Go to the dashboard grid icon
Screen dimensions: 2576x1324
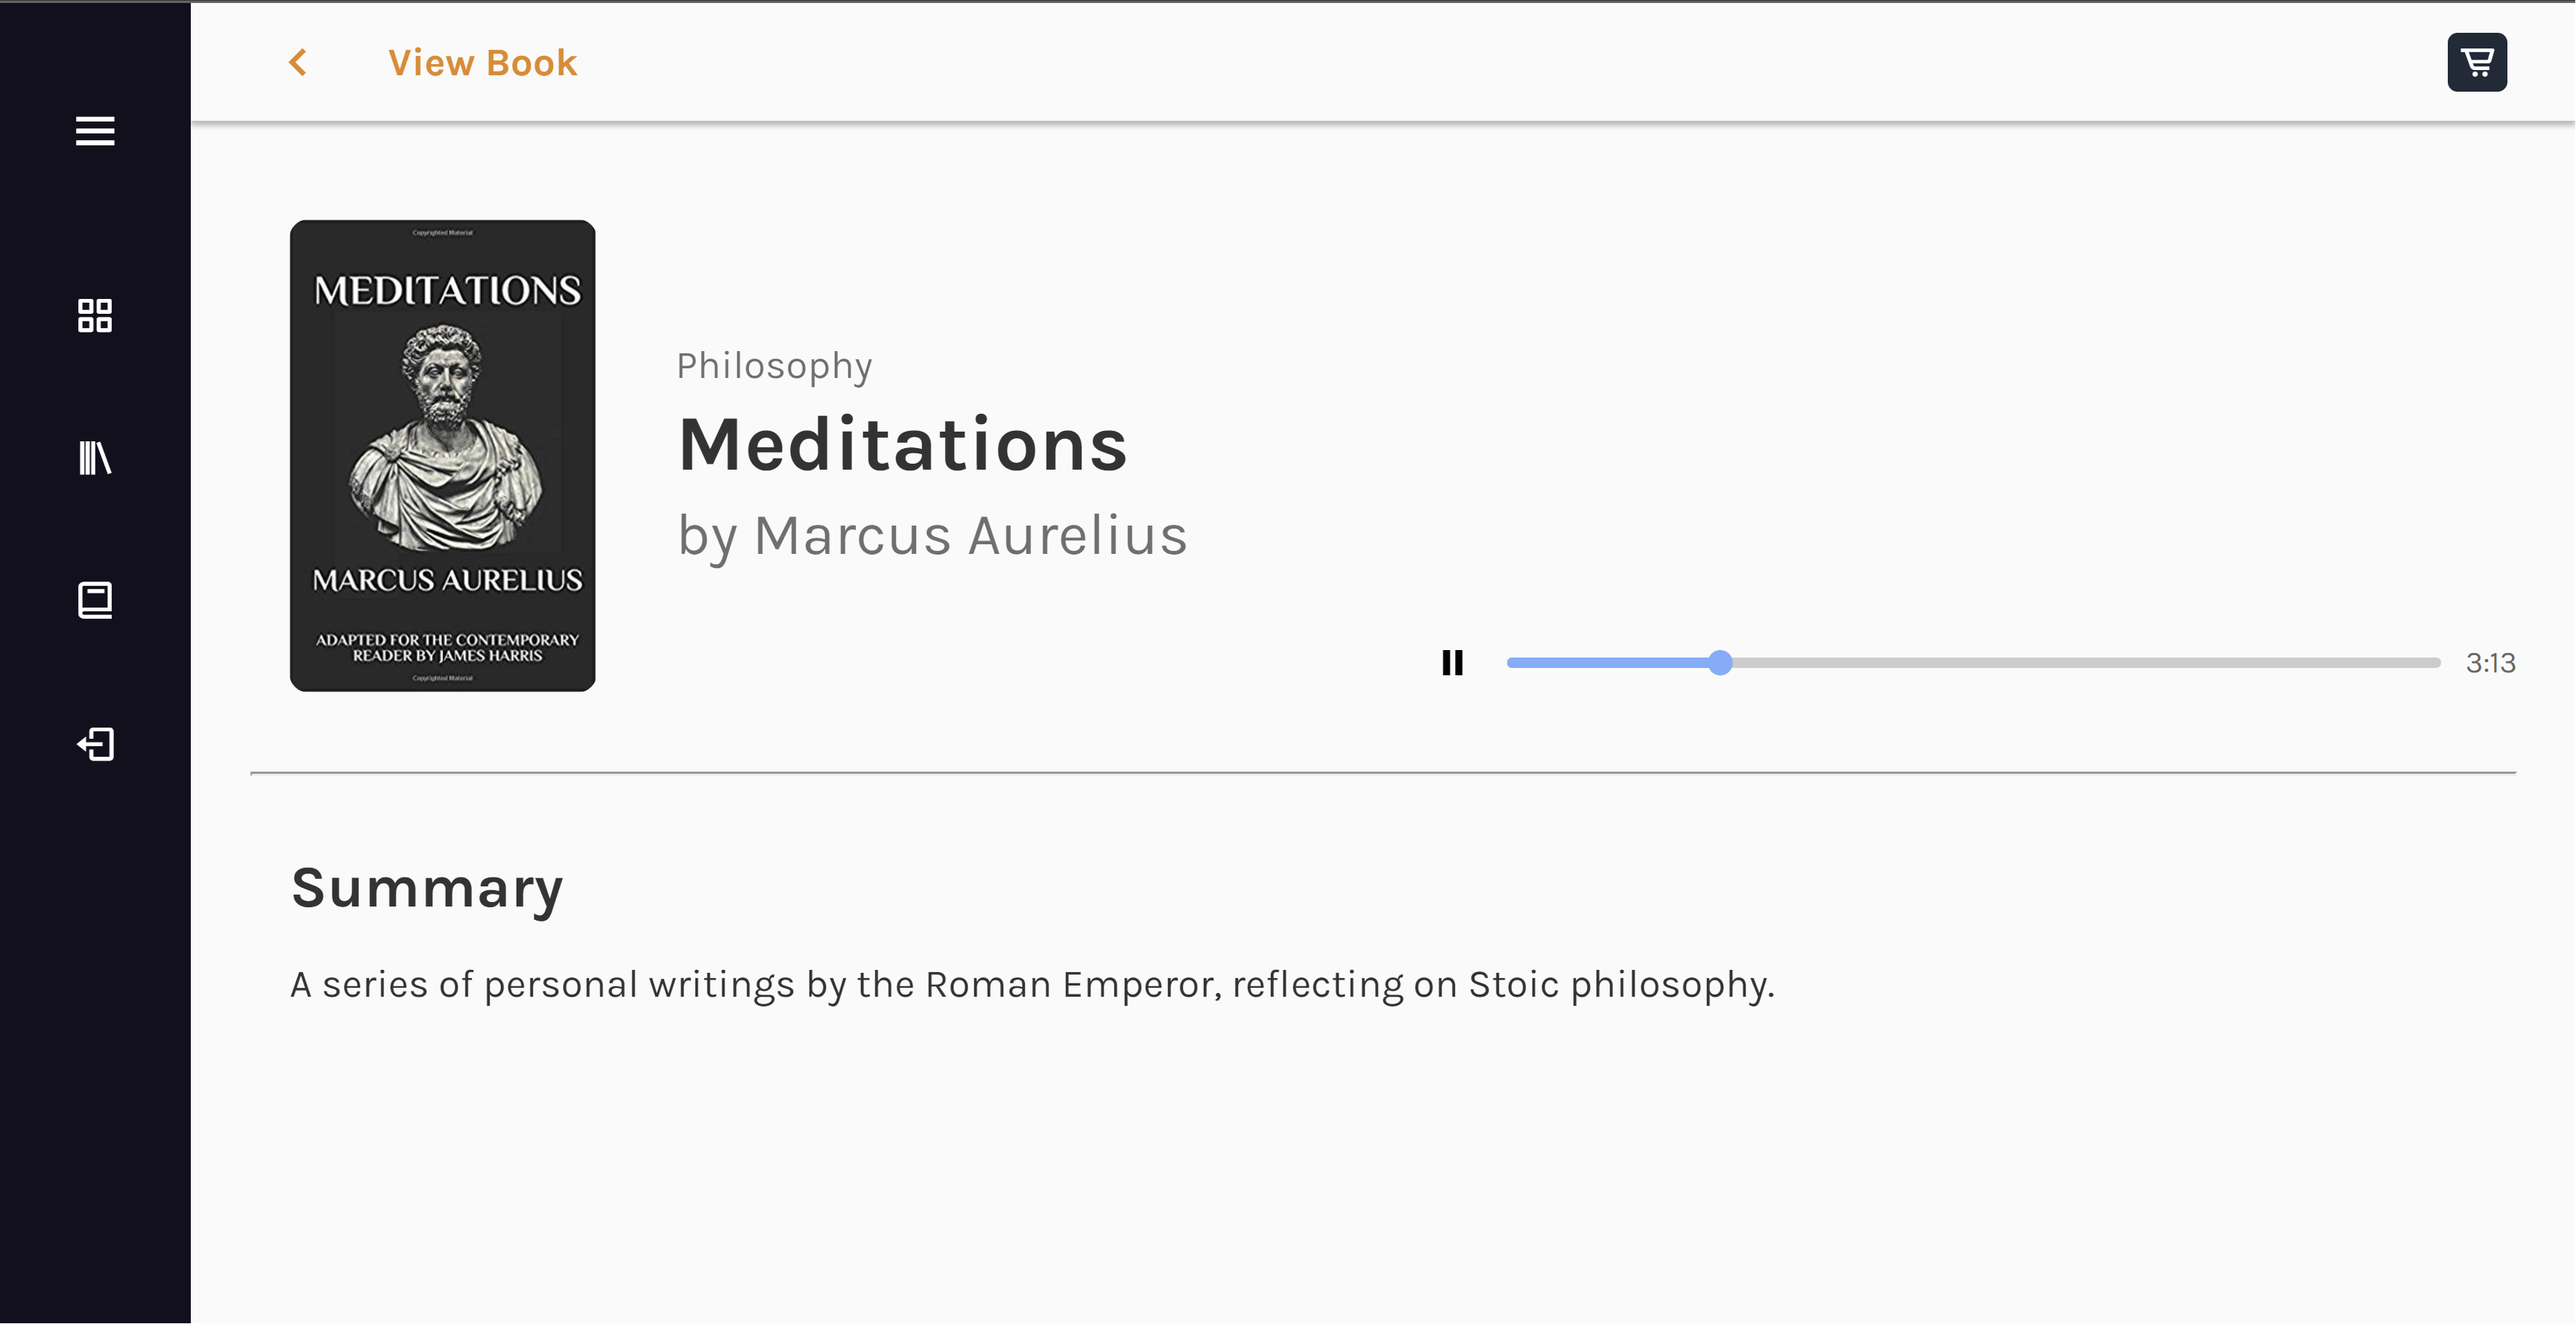95,316
